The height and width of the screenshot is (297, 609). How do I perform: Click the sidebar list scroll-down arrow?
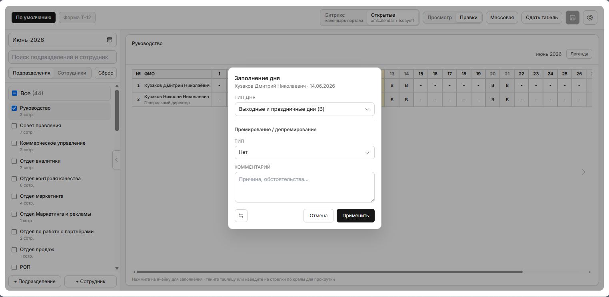117,268
